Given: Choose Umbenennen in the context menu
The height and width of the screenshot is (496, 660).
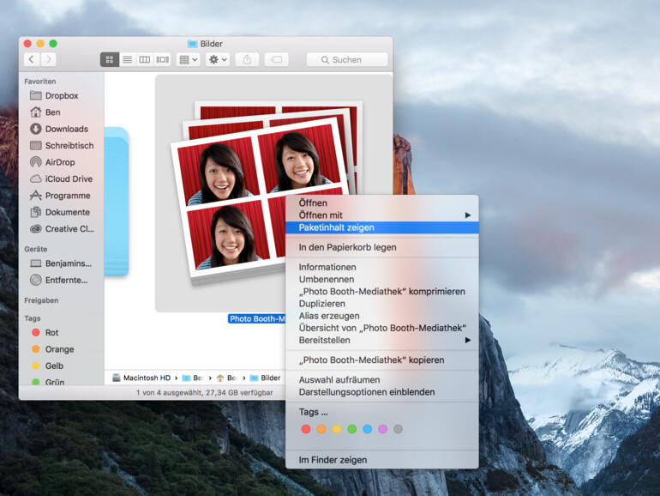Looking at the screenshot, I should click(381, 280).
